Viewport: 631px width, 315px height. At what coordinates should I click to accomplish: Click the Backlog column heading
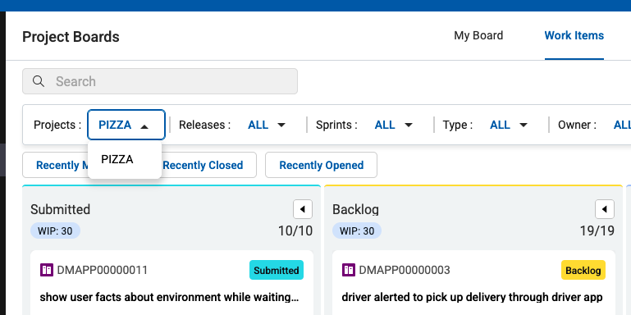356,210
